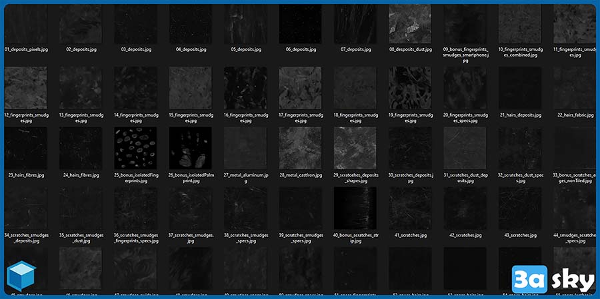This screenshot has width=600, height=299.
Task: Click the 27_metal_aluminum.jpg thumbnail
Action: pos(245,149)
